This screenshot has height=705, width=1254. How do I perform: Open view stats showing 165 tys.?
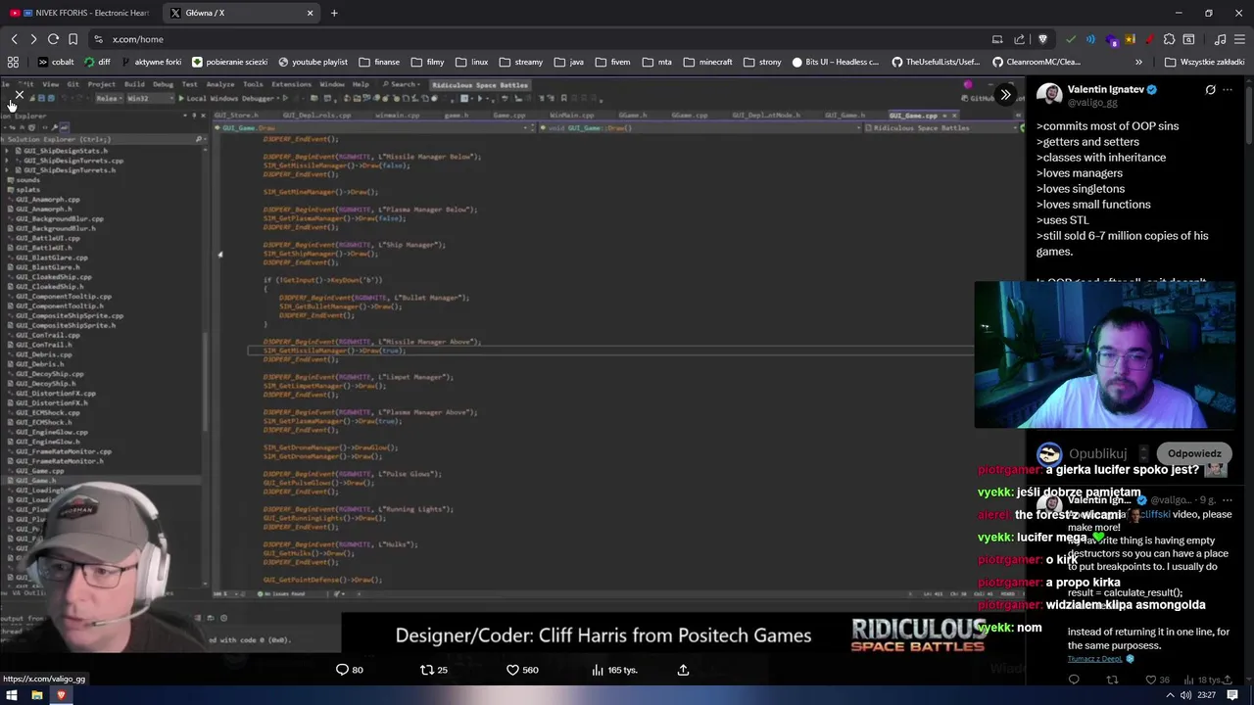click(x=614, y=670)
